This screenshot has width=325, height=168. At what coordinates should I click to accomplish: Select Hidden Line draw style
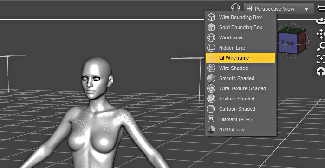240,48
